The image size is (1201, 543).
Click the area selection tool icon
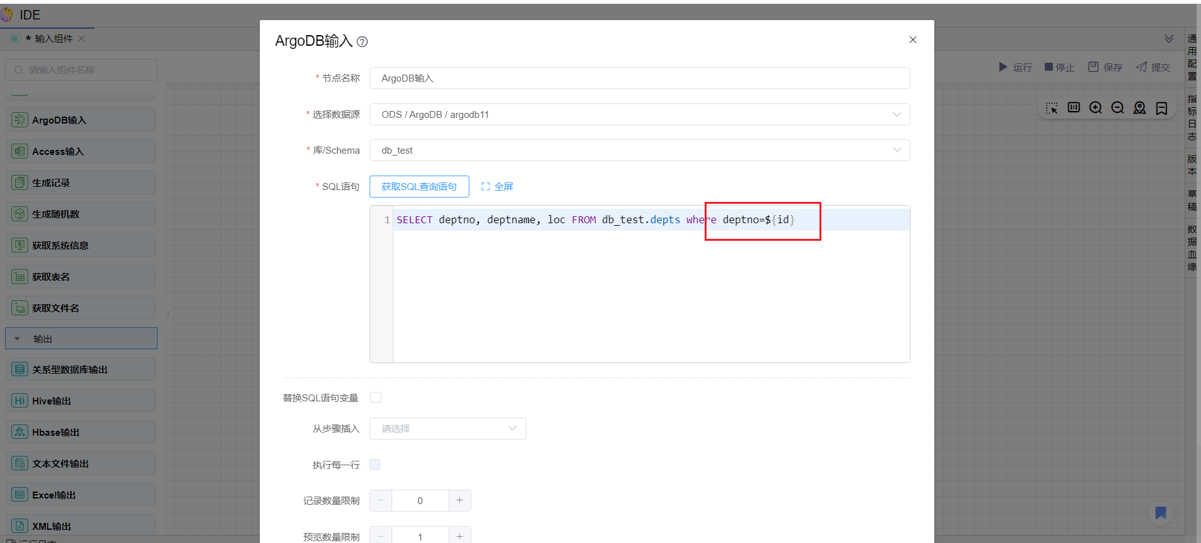pyautogui.click(x=1052, y=108)
